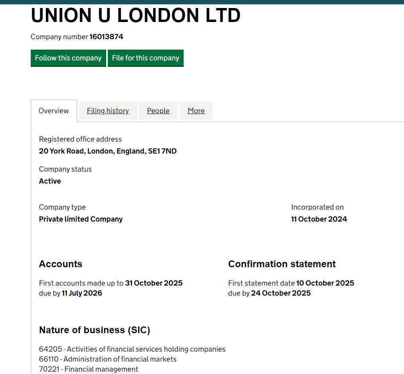This screenshot has height=374, width=404.
Task: Click the Active company status text
Action: click(x=50, y=181)
